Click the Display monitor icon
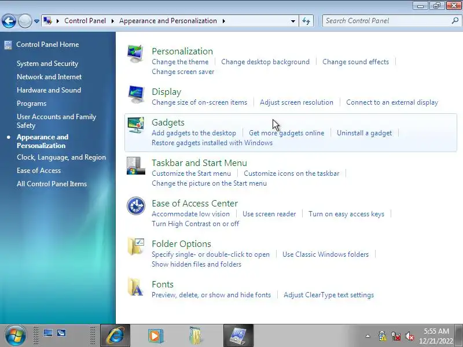 pyautogui.click(x=136, y=94)
